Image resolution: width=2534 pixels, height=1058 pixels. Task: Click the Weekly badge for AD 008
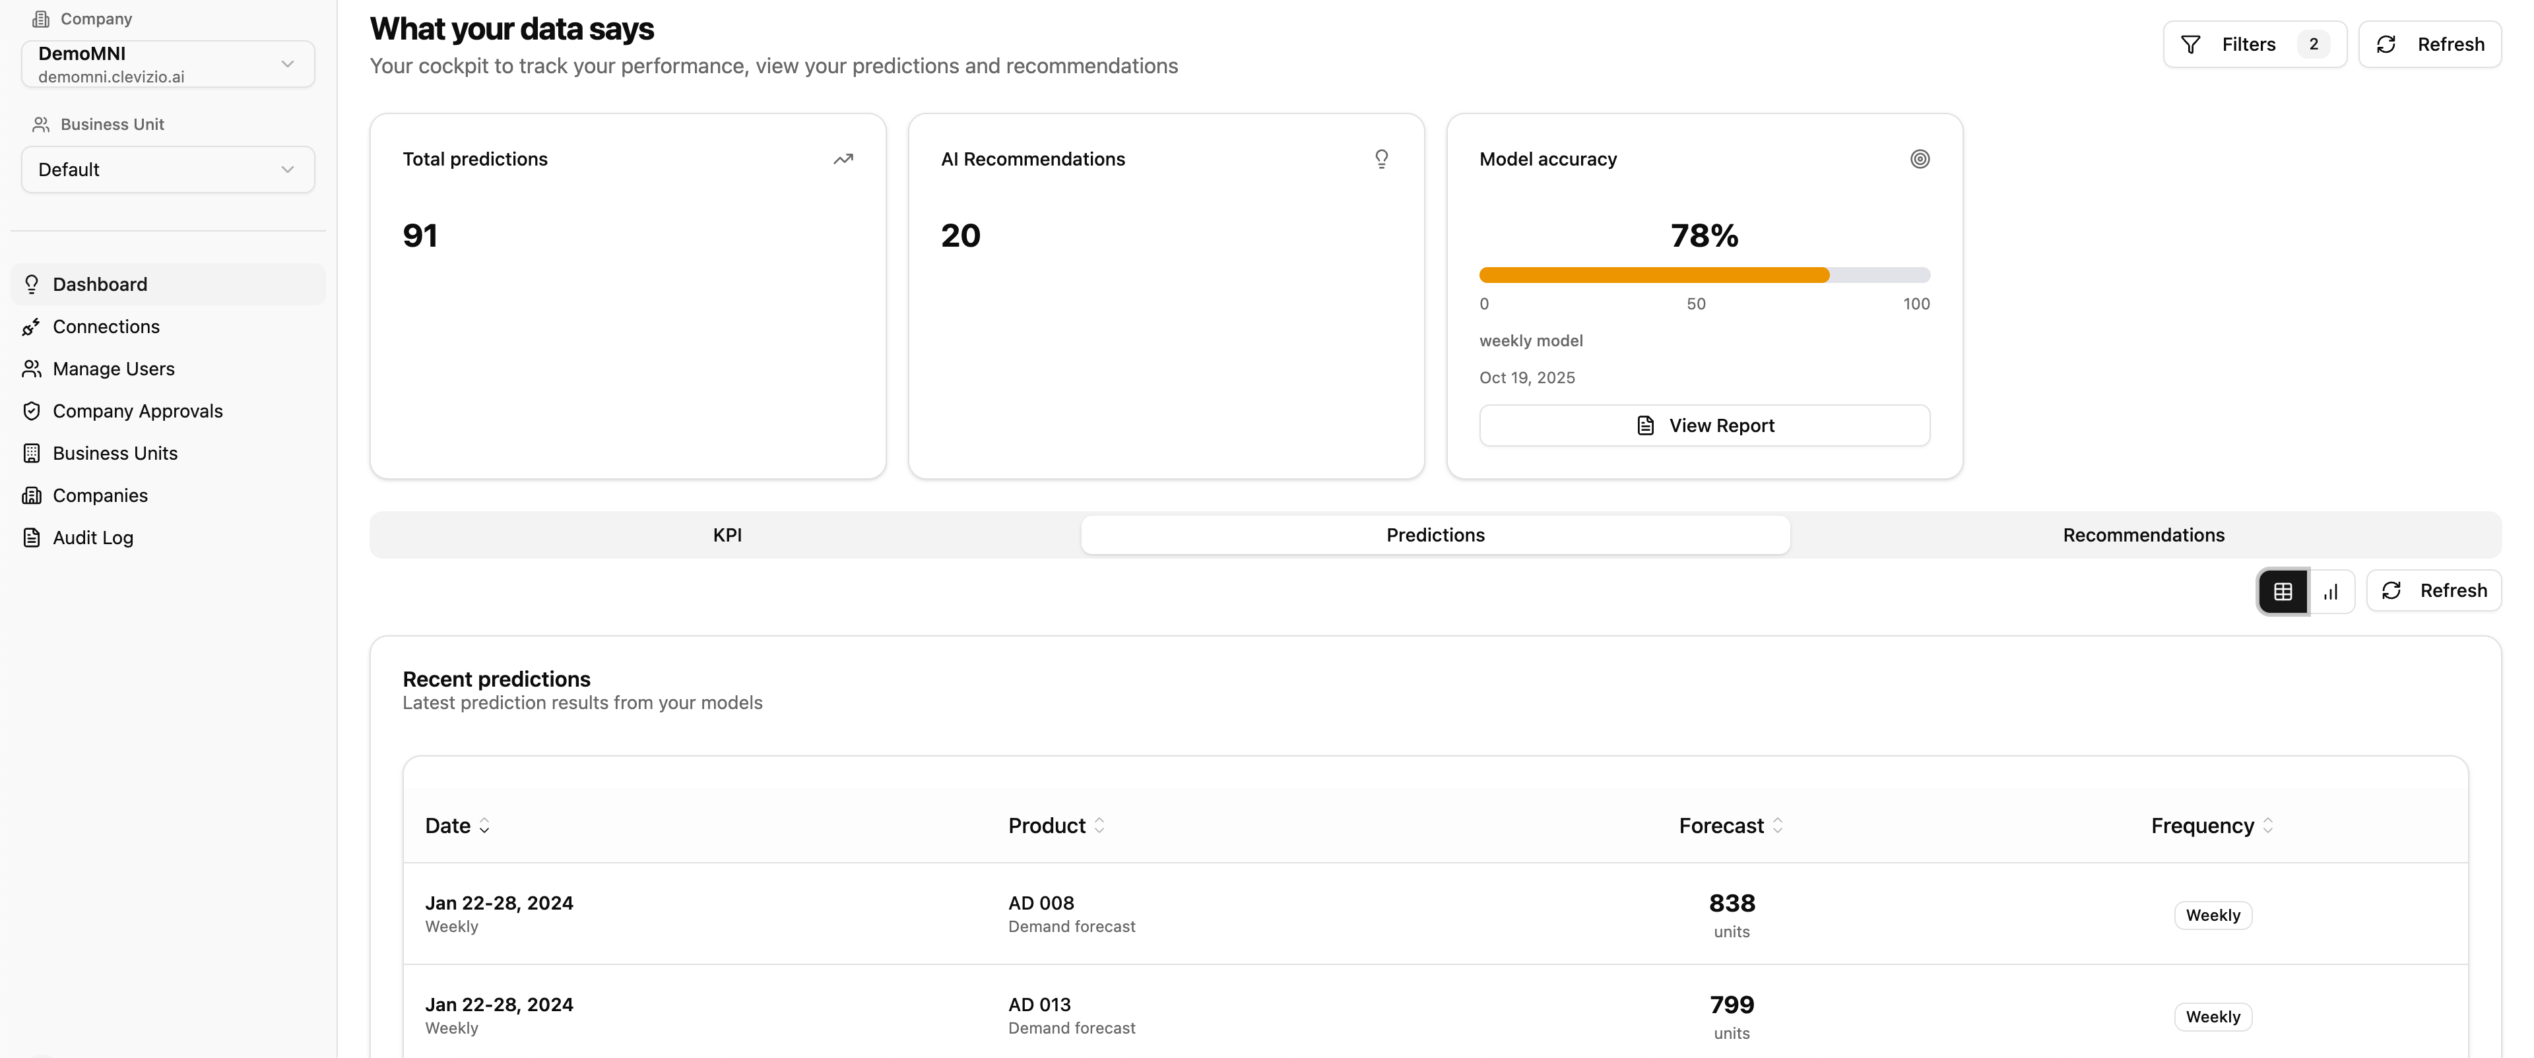tap(2213, 916)
